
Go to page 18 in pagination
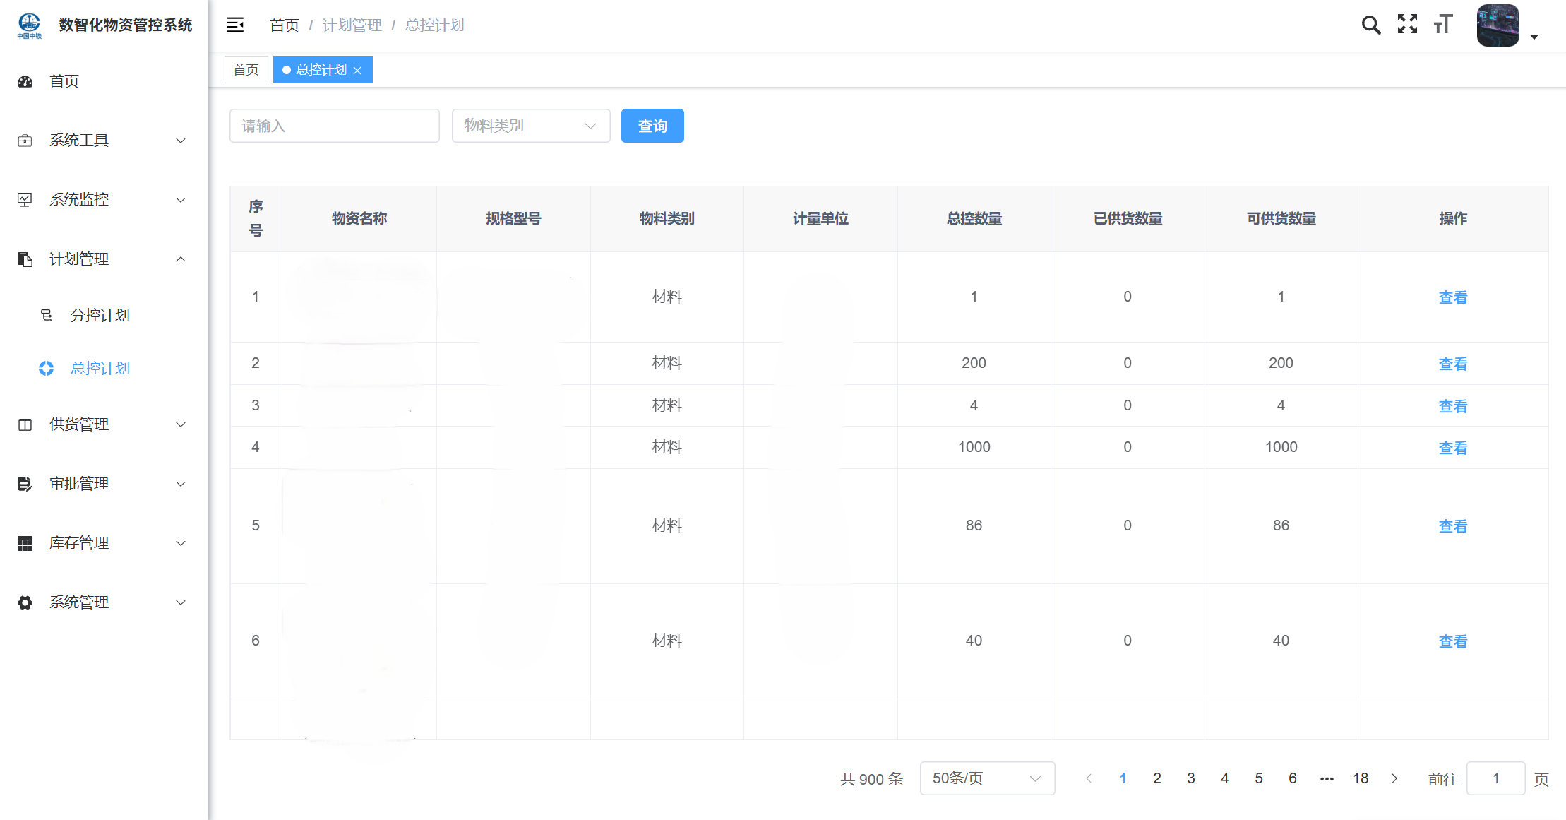1360,778
